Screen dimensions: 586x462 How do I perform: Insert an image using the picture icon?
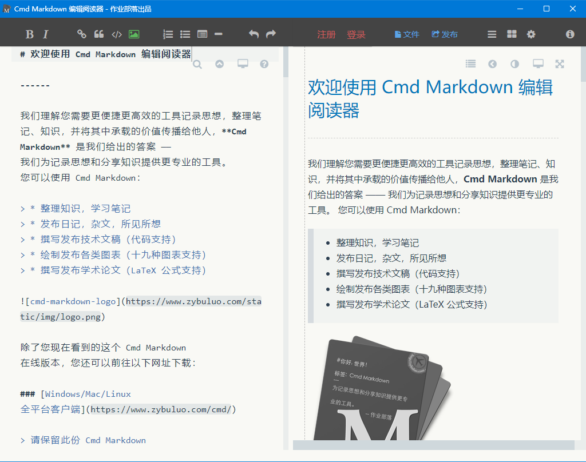pyautogui.click(x=134, y=34)
